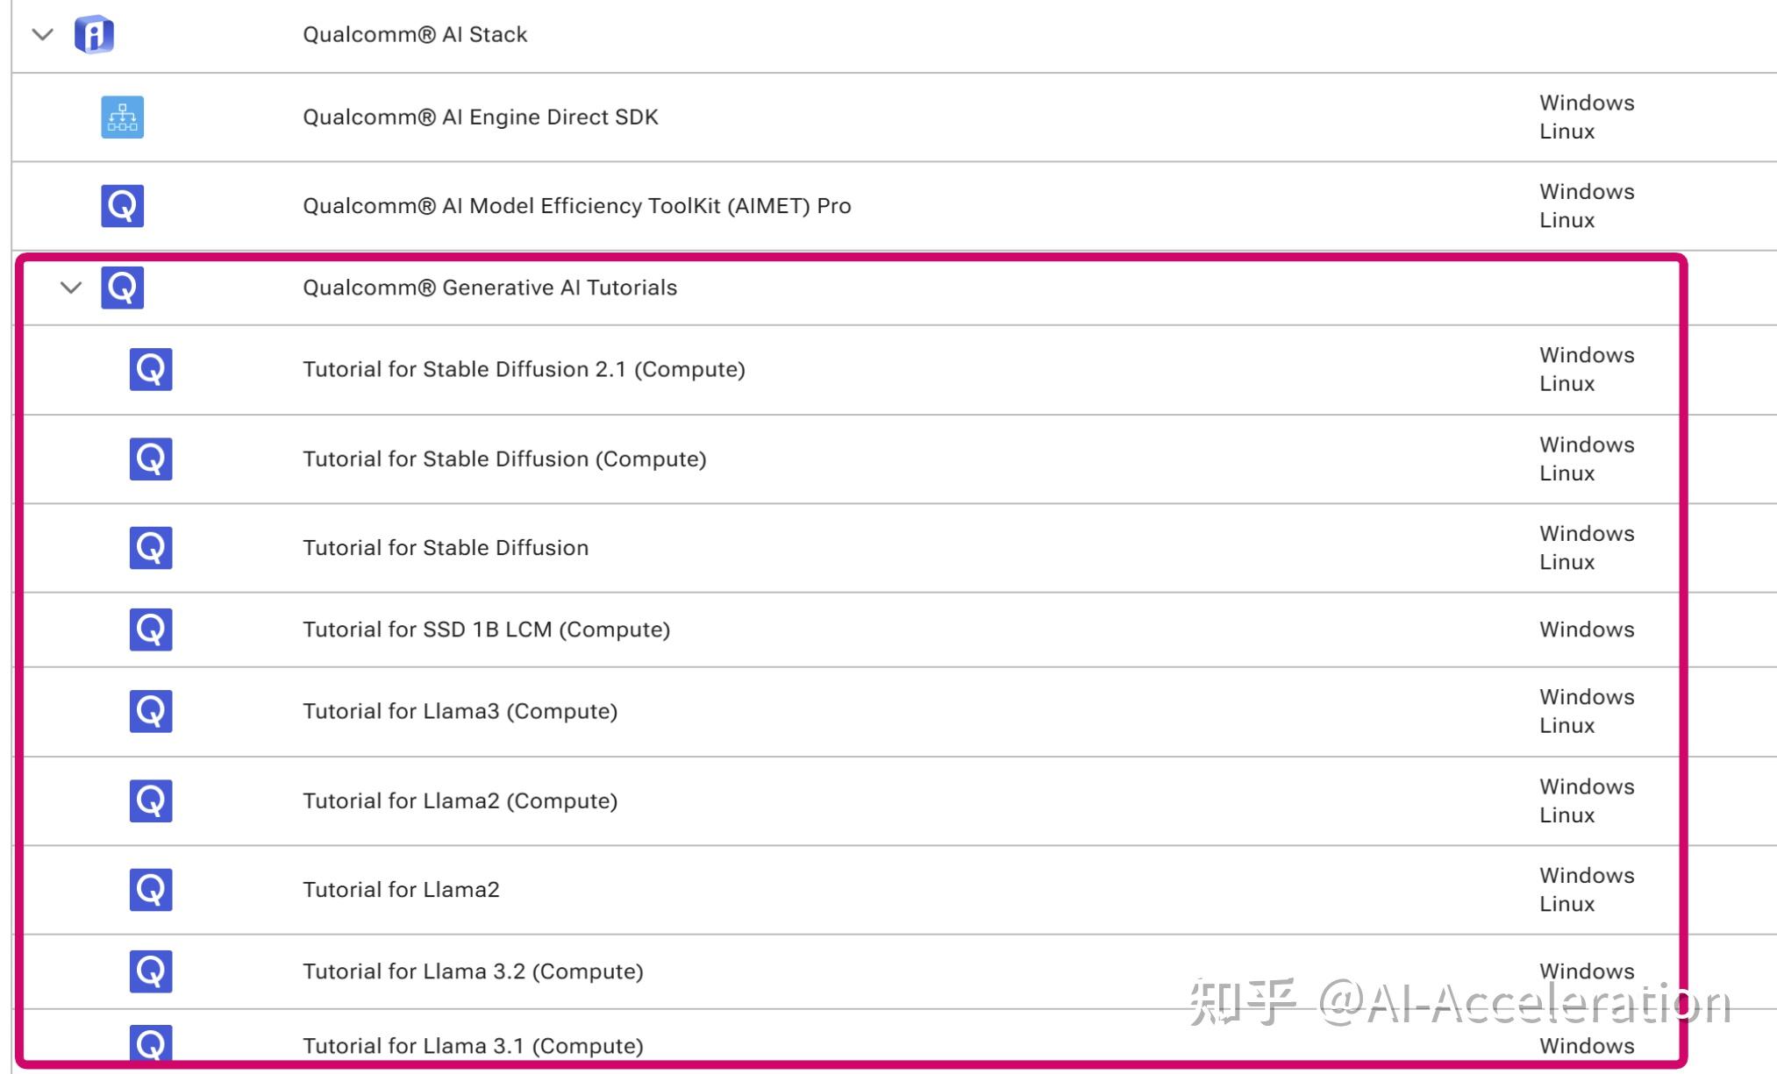
Task: Click the Llama3 (Compute) tutorial icon
Action: tap(151, 711)
